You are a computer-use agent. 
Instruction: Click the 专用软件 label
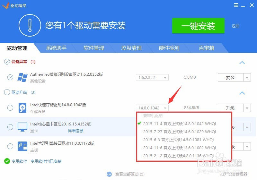point(19,161)
